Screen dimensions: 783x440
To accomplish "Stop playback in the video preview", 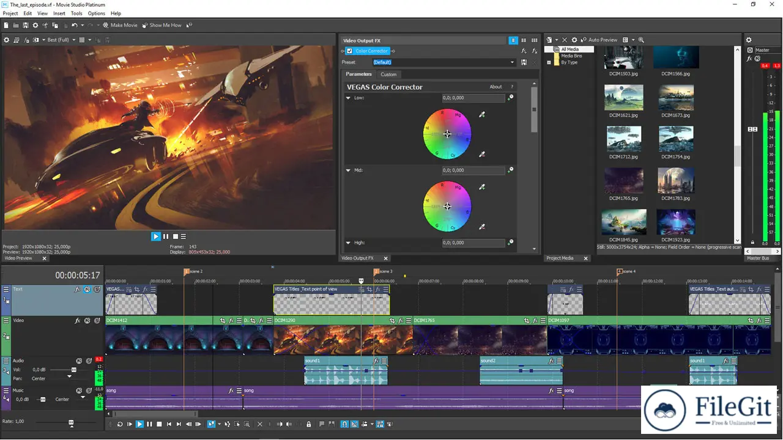I will 175,237.
